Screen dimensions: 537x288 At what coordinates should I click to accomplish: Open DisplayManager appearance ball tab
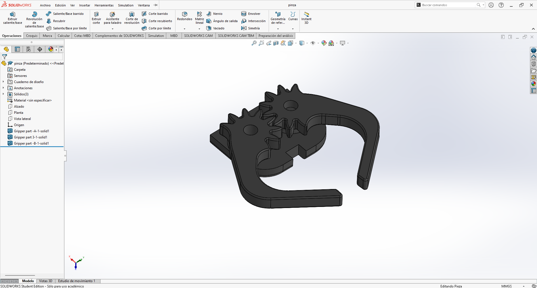51,49
